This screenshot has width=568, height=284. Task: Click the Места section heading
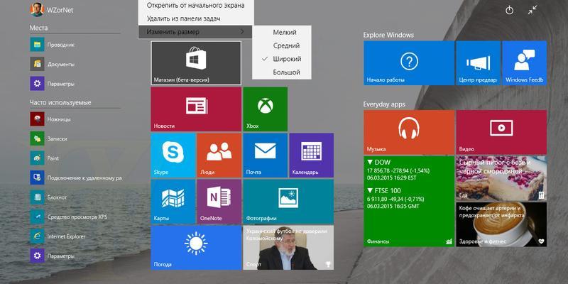pyautogui.click(x=38, y=28)
